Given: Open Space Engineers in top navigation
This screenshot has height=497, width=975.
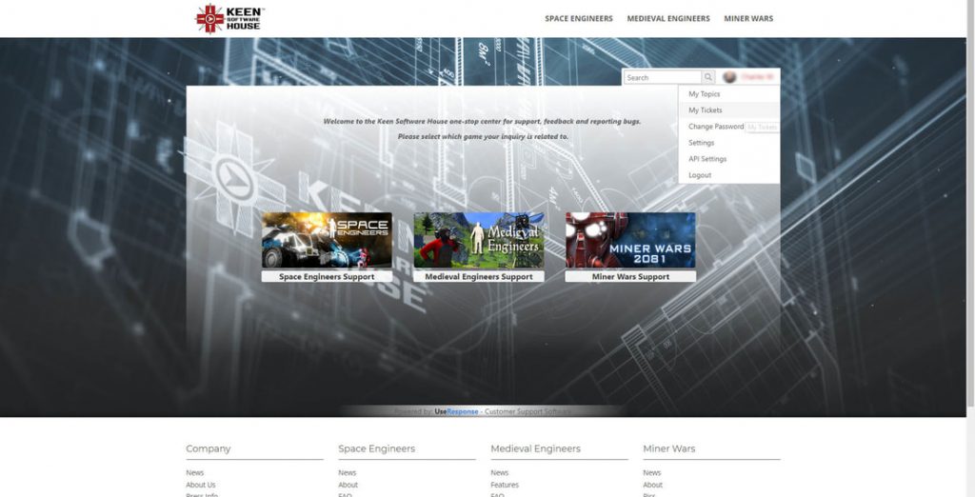Looking at the screenshot, I should pyautogui.click(x=578, y=19).
